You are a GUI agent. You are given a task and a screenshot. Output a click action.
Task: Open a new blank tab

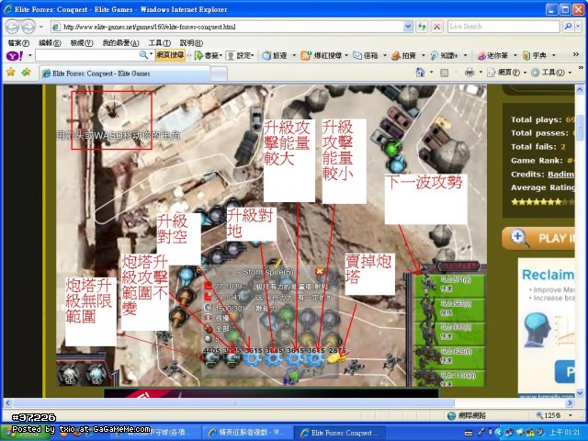pos(219,73)
